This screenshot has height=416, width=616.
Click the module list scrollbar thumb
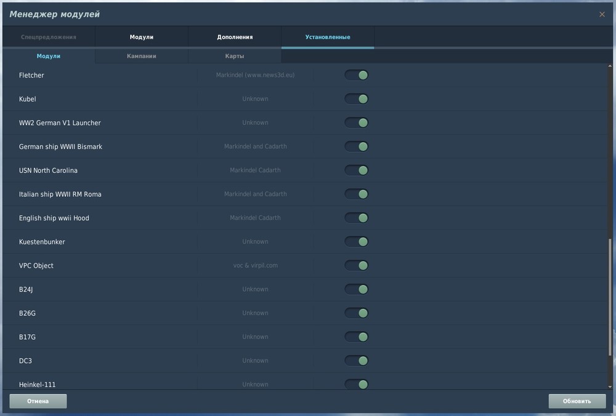coord(610,297)
